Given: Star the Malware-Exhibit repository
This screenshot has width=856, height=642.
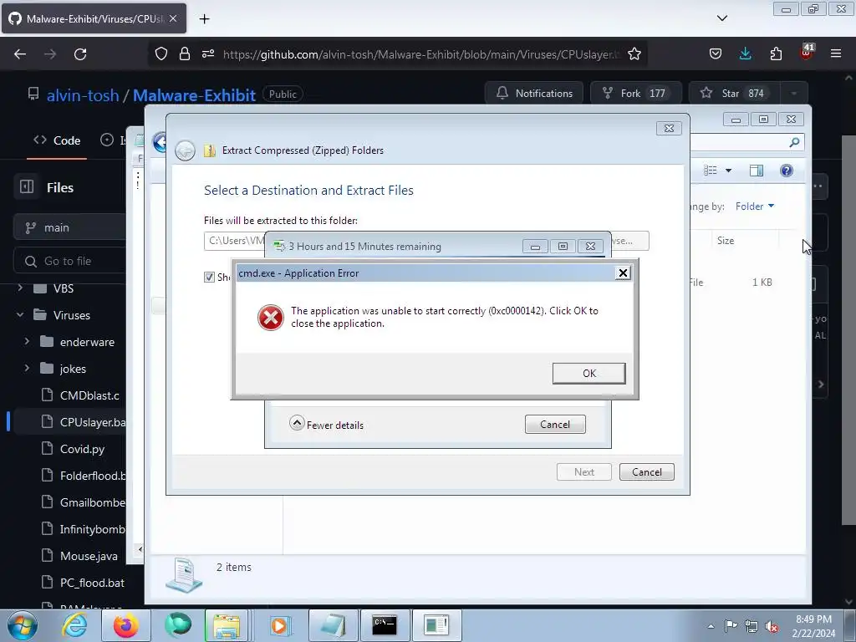Looking at the screenshot, I should [x=732, y=94].
